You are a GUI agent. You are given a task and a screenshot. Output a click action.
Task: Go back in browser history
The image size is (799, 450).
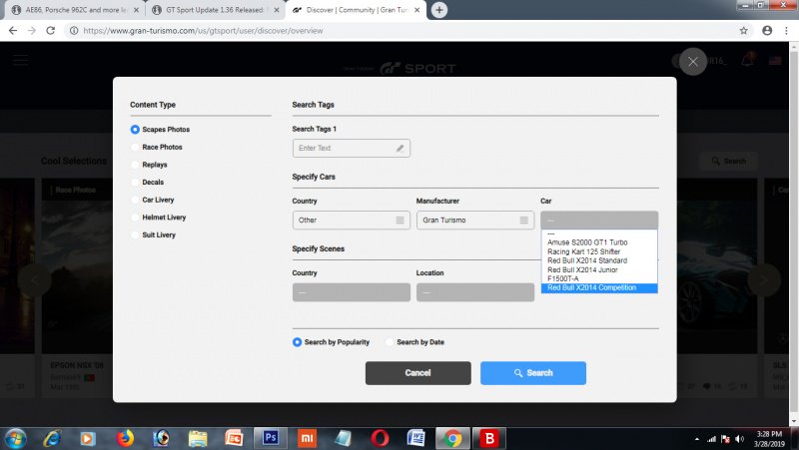[13, 31]
